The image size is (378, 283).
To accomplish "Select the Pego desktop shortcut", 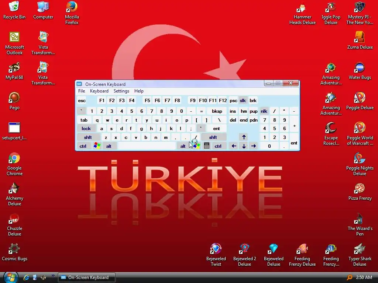I will point(14,101).
